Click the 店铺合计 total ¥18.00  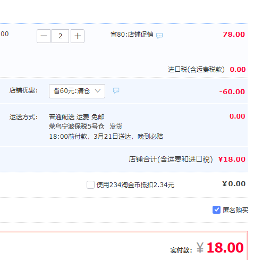(x=232, y=160)
